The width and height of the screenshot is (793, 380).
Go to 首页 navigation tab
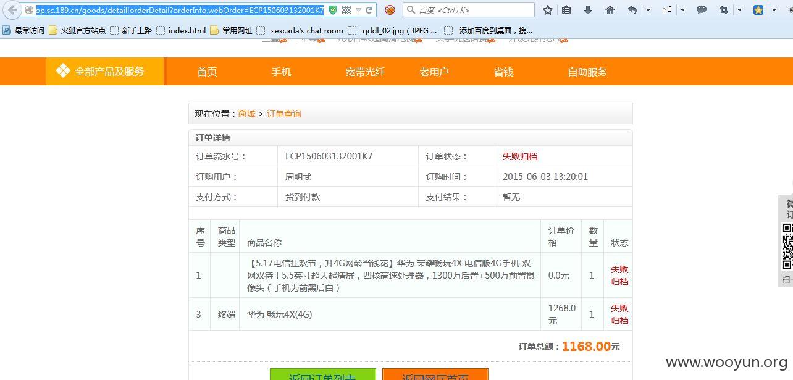(x=207, y=72)
